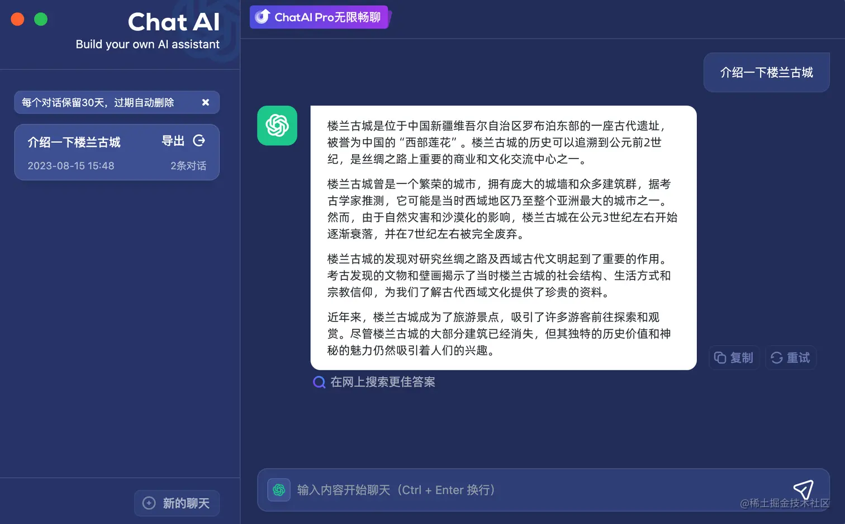Click the ChatGPT avatar next to the reply
This screenshot has width=845, height=524.
[x=277, y=126]
